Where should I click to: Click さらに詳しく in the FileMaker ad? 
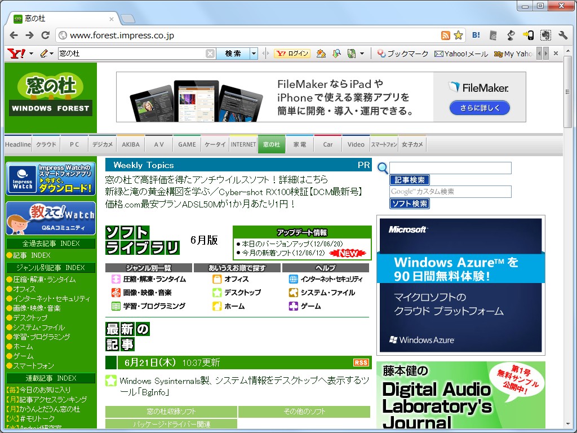click(x=479, y=108)
